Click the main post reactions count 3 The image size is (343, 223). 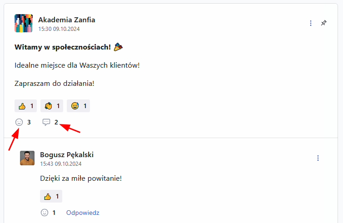coord(29,122)
